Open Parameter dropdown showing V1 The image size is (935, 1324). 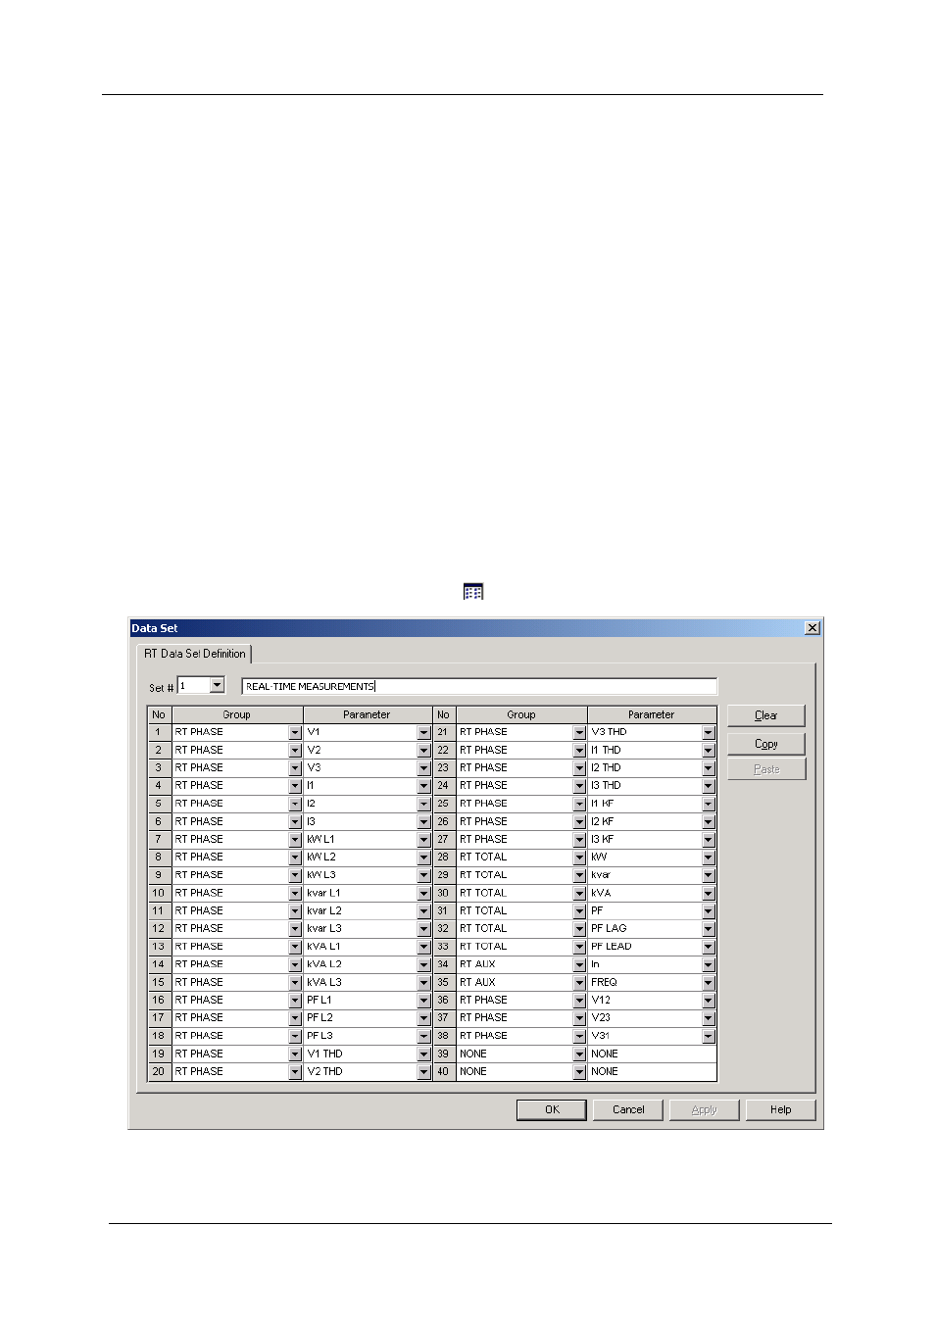click(423, 733)
